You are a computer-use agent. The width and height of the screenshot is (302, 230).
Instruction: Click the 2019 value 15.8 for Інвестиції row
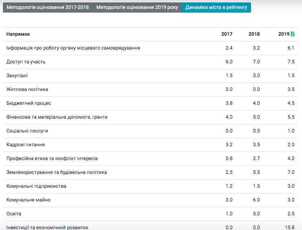[290, 228]
